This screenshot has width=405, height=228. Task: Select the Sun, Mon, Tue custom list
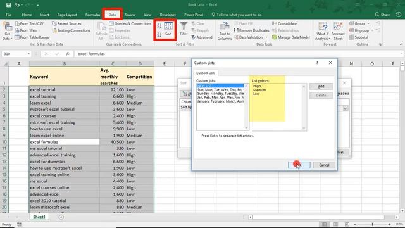click(220, 90)
